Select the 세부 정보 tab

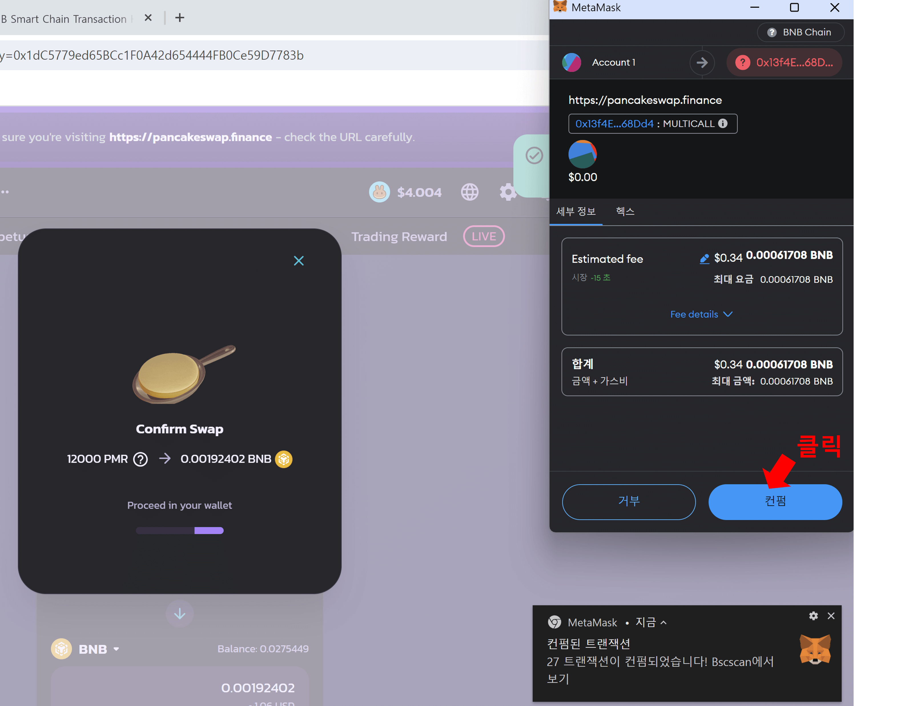coord(576,212)
